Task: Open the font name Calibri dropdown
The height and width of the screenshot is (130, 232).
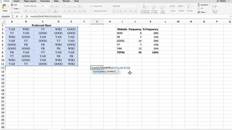Action: [39, 6]
